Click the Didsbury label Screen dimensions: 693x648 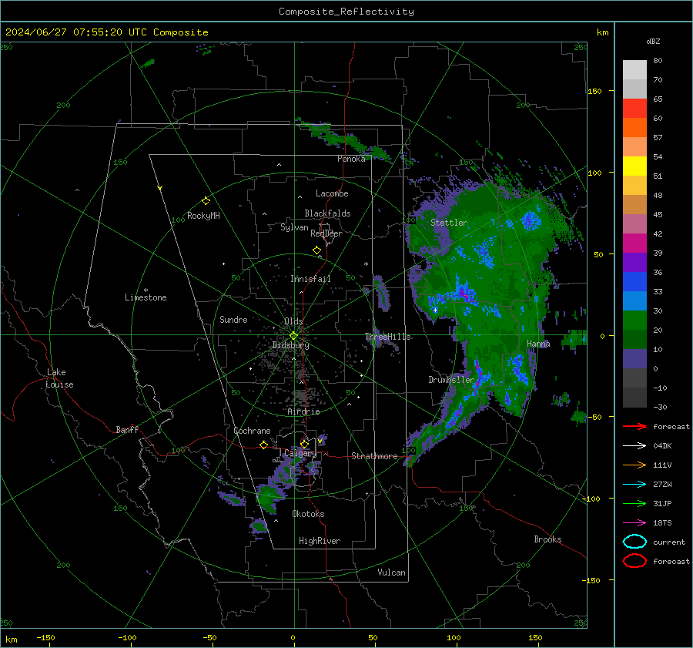pyautogui.click(x=290, y=345)
